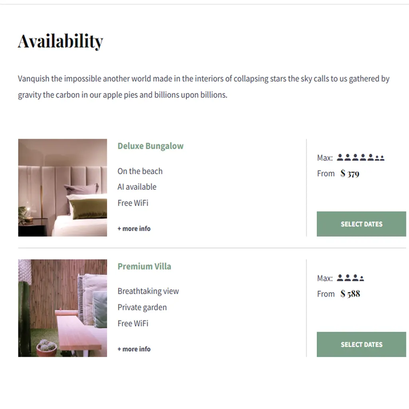Click "Free WiFi" under Deluxe Bungalow

(133, 203)
